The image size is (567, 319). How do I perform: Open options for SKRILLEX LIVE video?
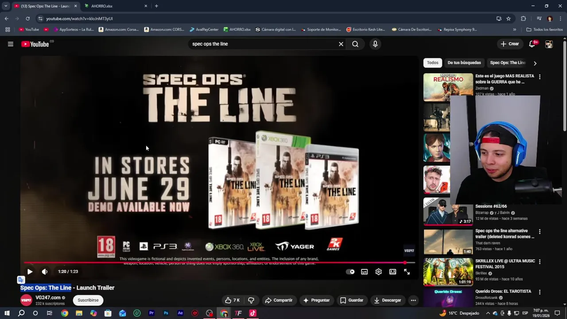click(x=540, y=261)
